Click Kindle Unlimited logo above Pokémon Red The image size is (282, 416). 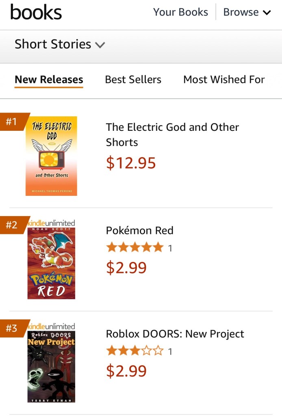click(52, 223)
